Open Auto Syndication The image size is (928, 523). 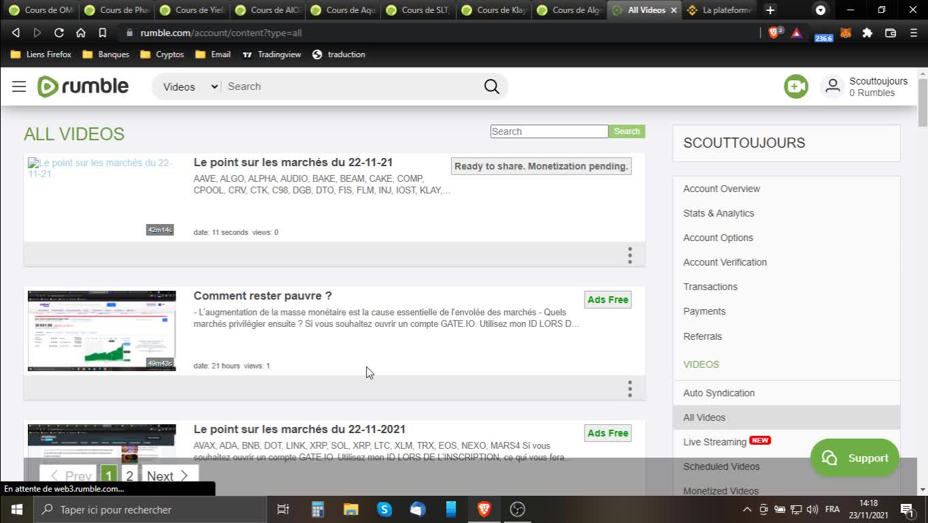click(718, 393)
